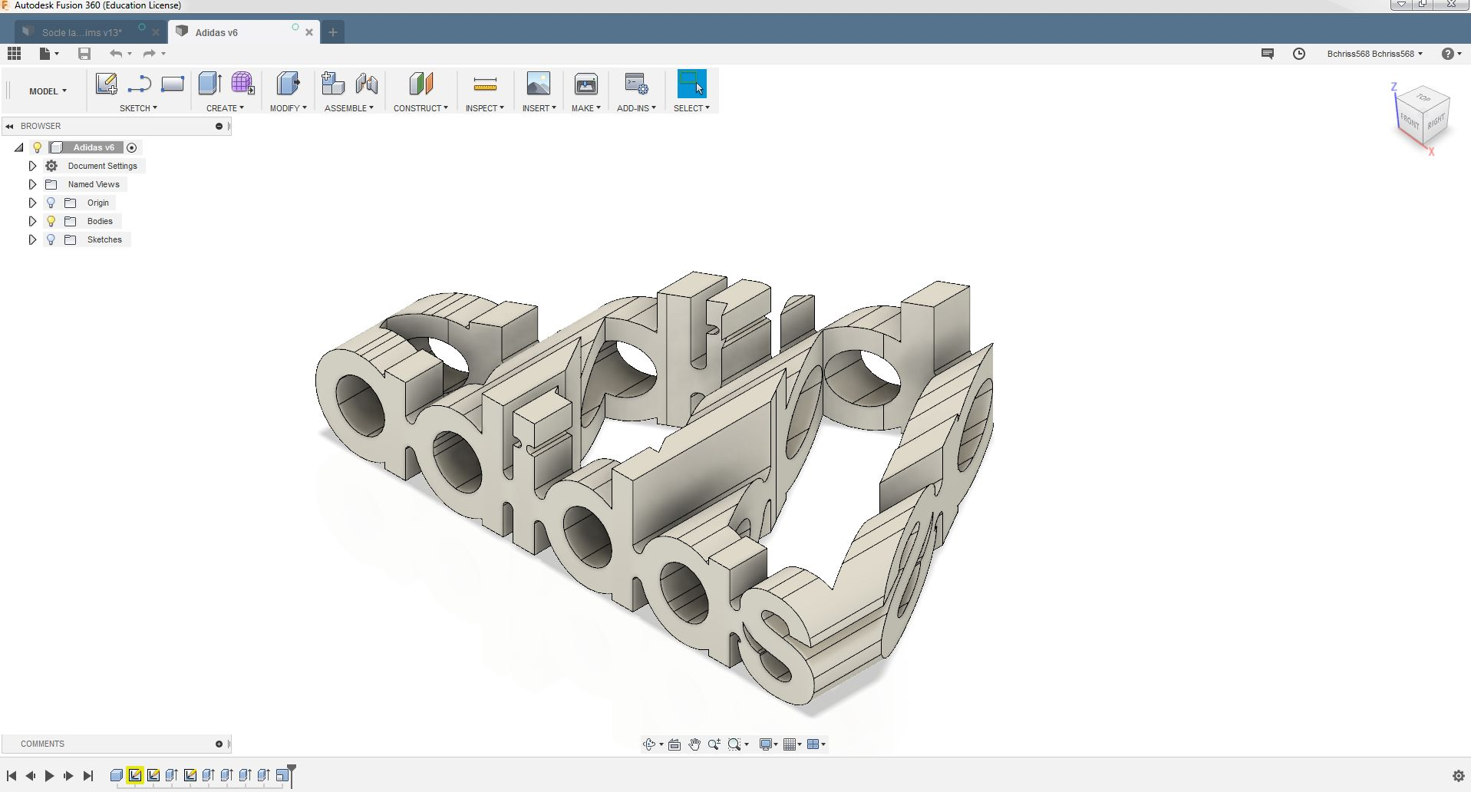Click the ViewCube FRONT face

click(1410, 122)
